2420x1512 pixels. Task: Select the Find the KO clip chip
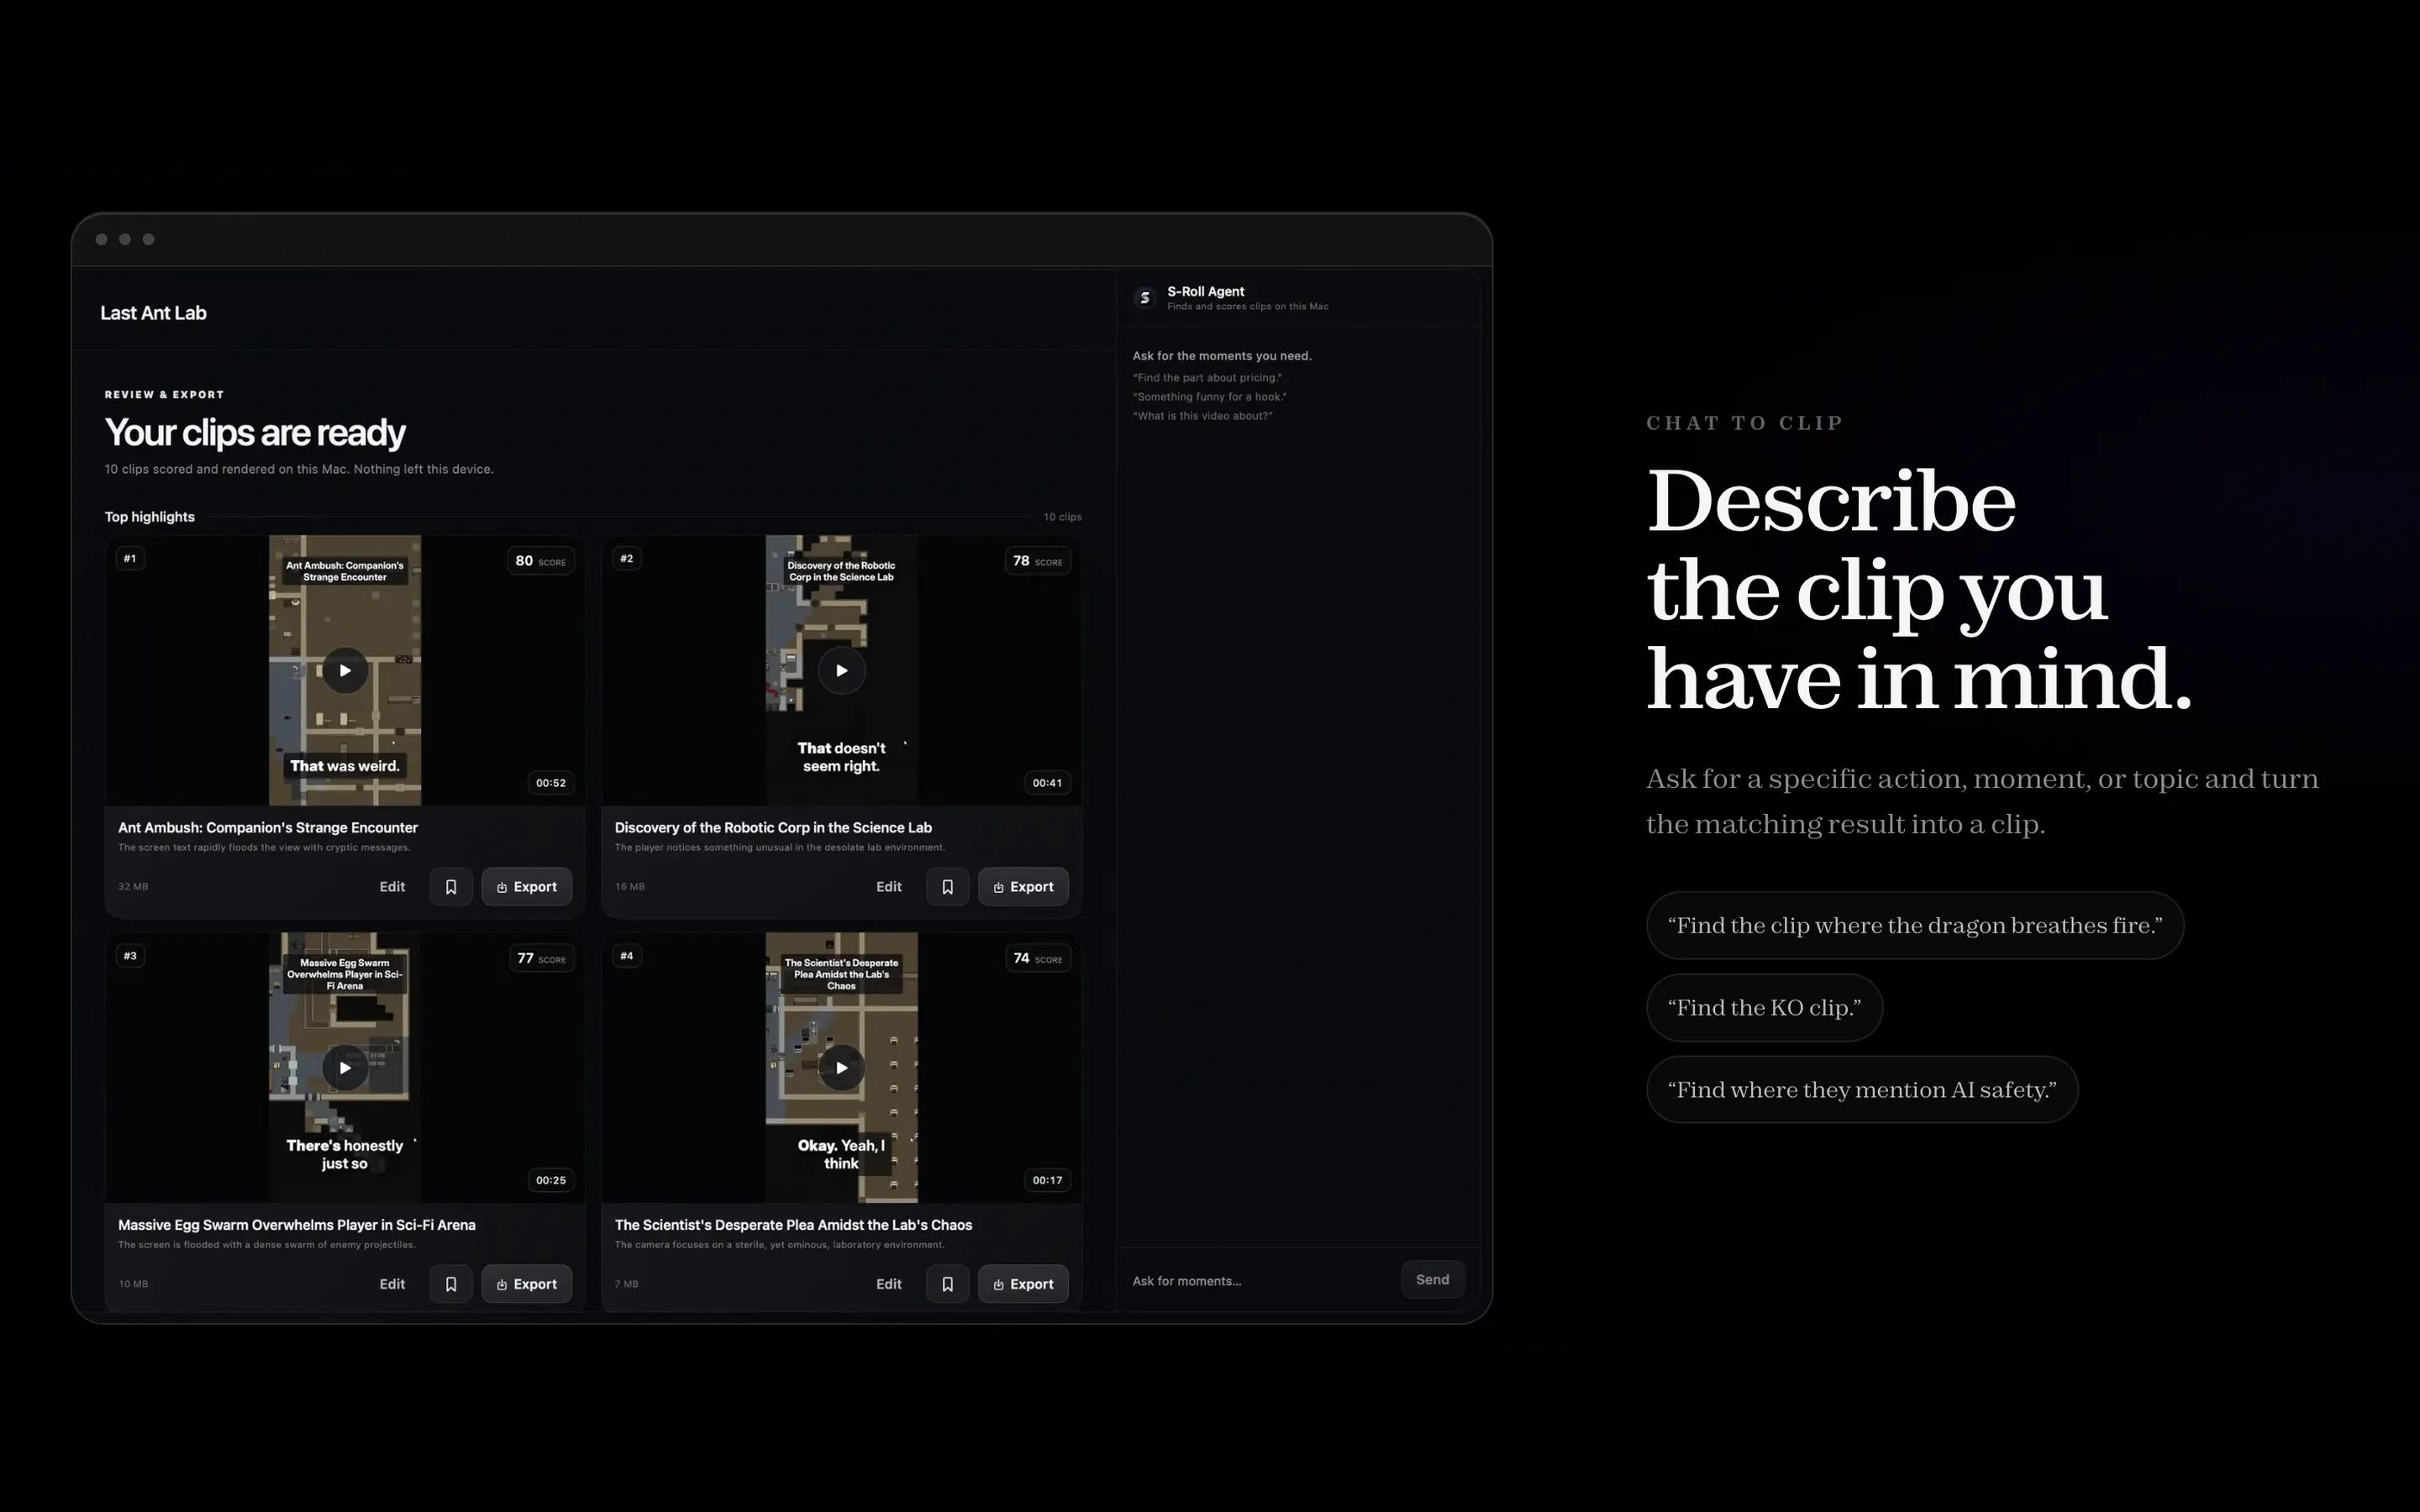(1764, 1008)
